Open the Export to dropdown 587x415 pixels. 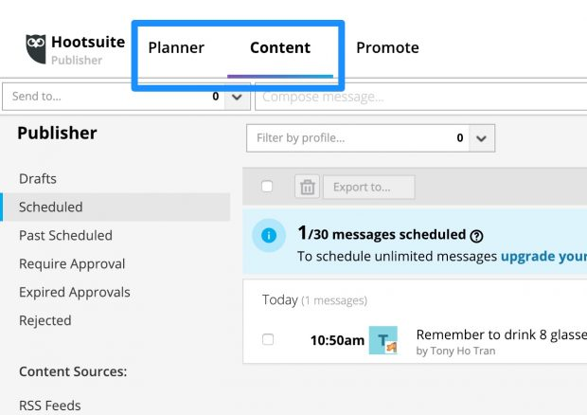click(x=368, y=187)
